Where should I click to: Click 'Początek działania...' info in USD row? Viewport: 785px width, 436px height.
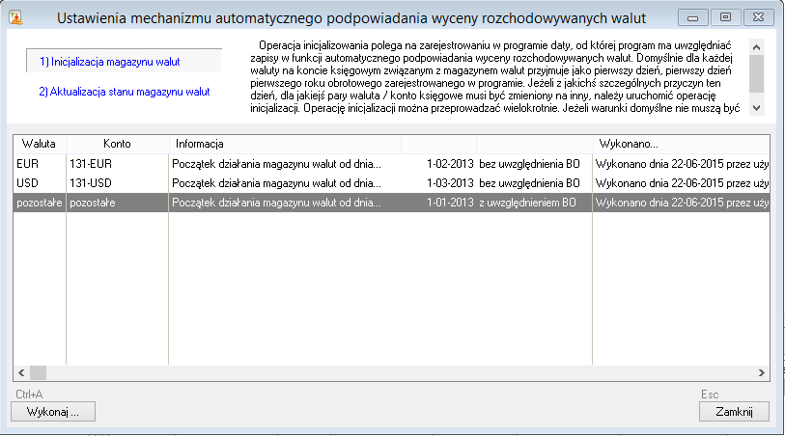[276, 183]
